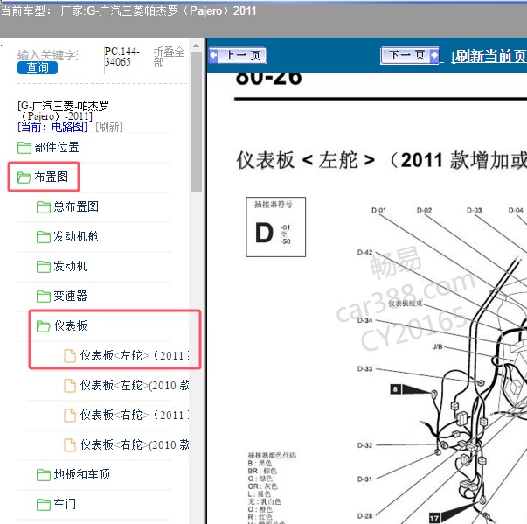This screenshot has width=527, height=524.
Task: Click the D-34 connector label in diagram
Action: click(365, 320)
